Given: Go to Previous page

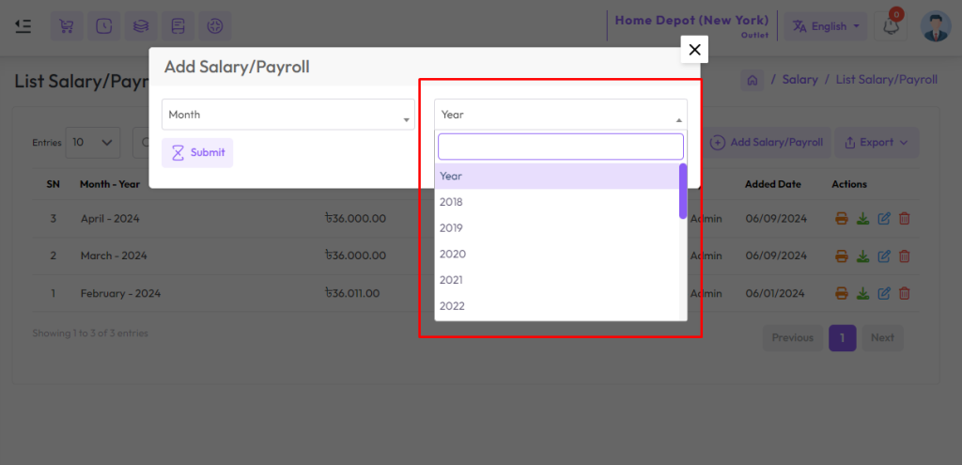Looking at the screenshot, I should click(793, 338).
